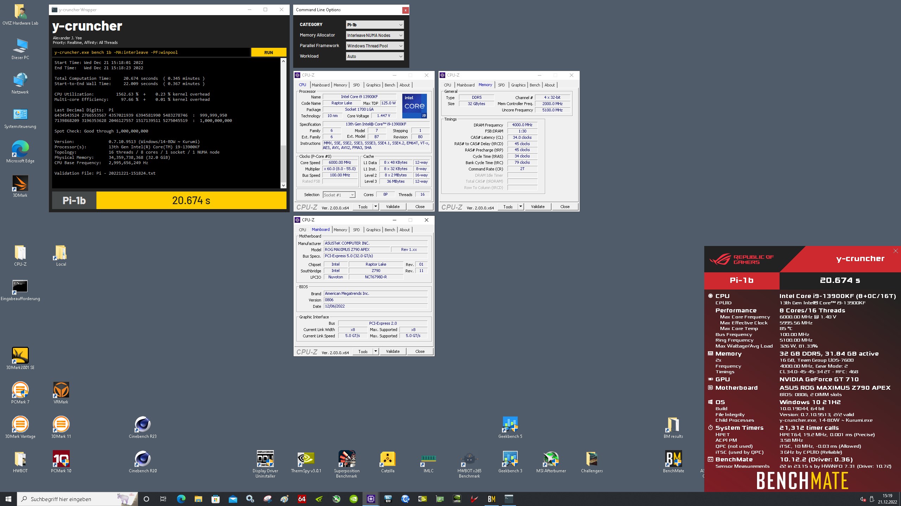Select the OVIZ Hardware Lab icon
Viewport: 901px width, 506px height.
[20, 14]
